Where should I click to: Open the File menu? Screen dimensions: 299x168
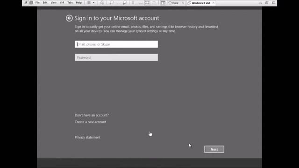[x=37, y=3]
